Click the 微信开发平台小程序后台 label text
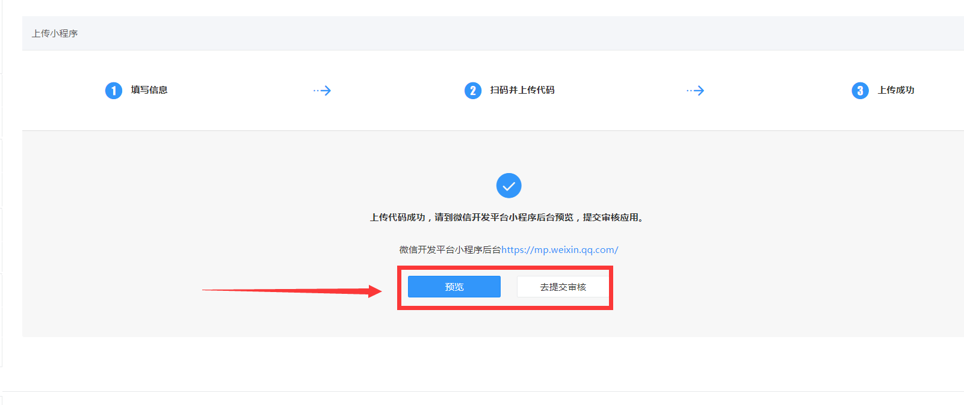Viewport: 964px width, 405px height. point(450,249)
